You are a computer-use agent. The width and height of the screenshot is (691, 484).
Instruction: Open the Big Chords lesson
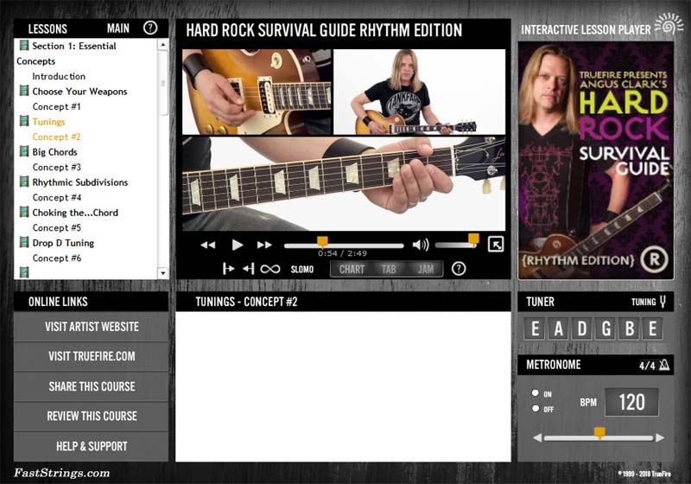pyautogui.click(x=54, y=152)
